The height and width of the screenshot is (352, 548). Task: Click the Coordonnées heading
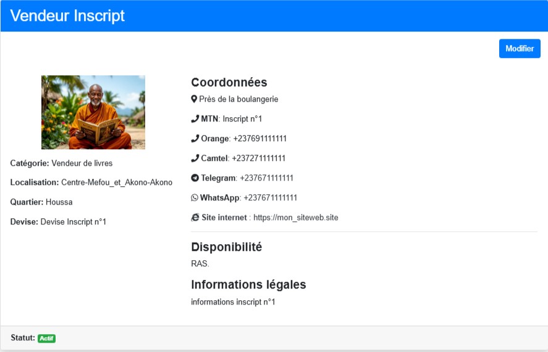(229, 83)
